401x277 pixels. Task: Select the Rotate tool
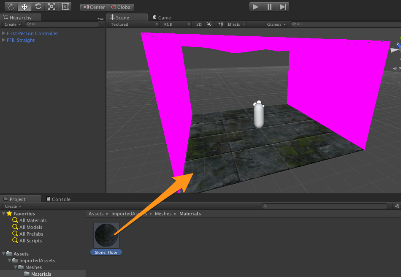pos(38,7)
